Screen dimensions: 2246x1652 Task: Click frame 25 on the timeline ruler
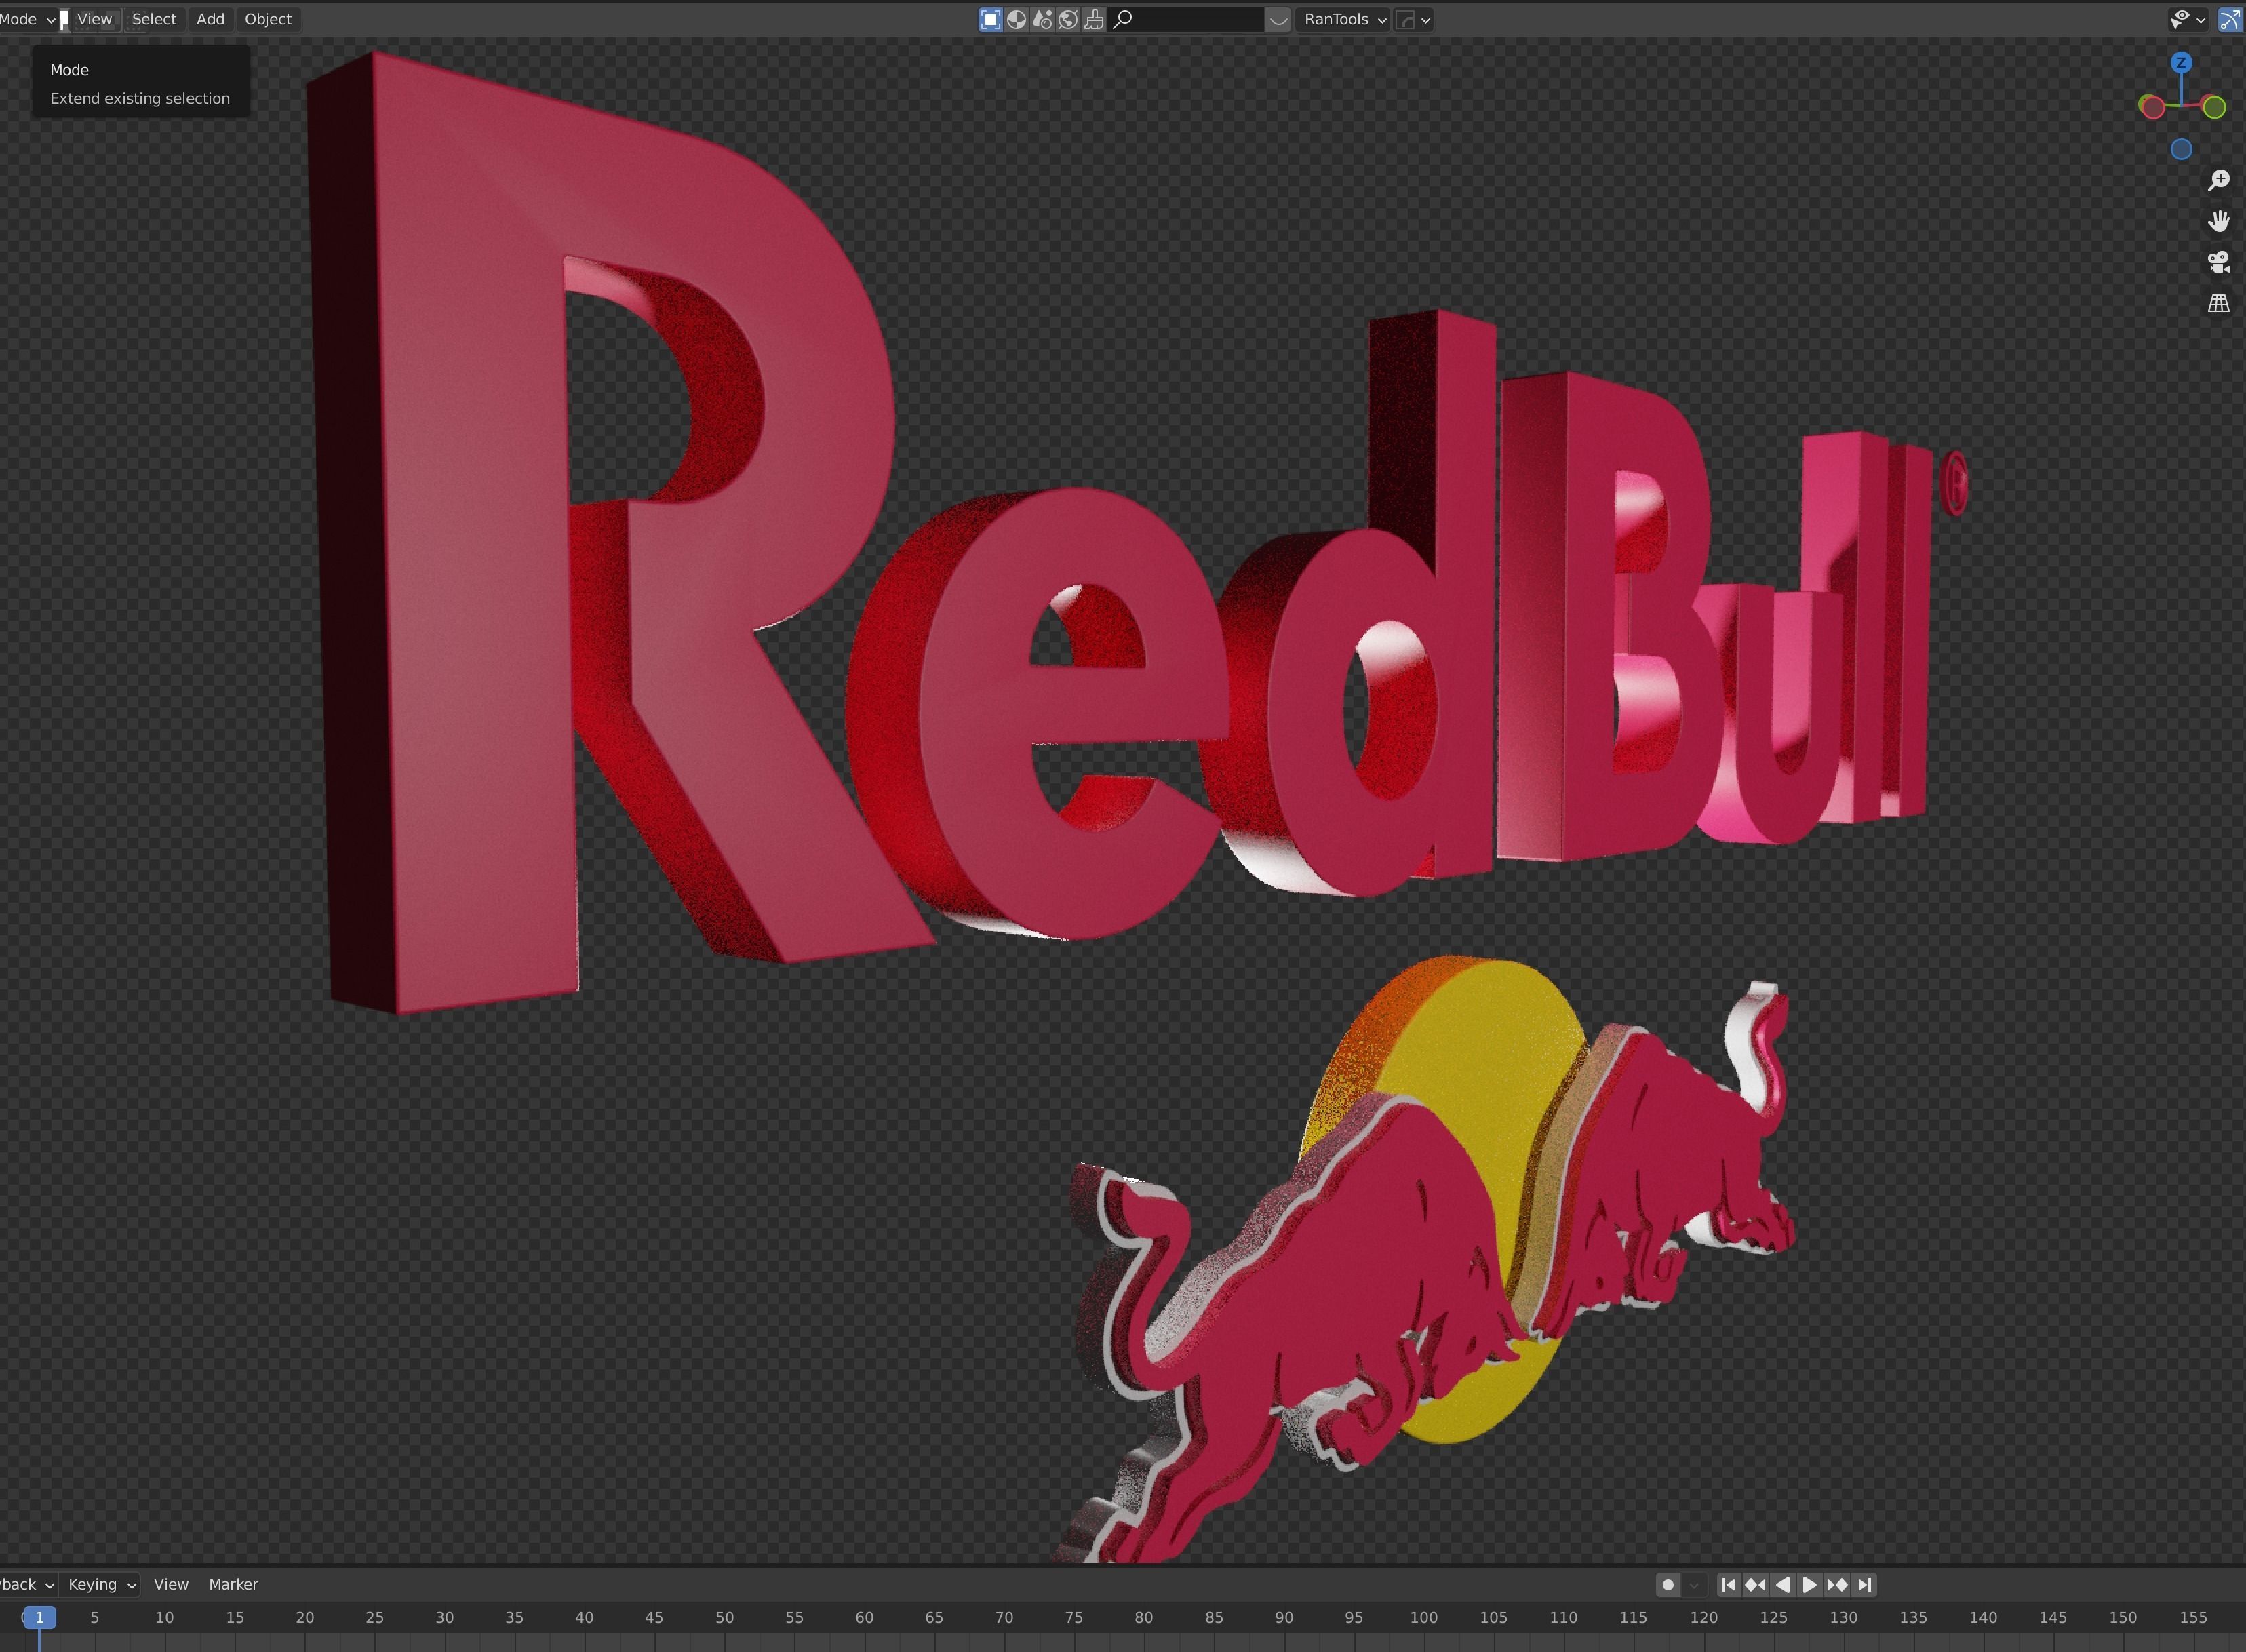(374, 1617)
